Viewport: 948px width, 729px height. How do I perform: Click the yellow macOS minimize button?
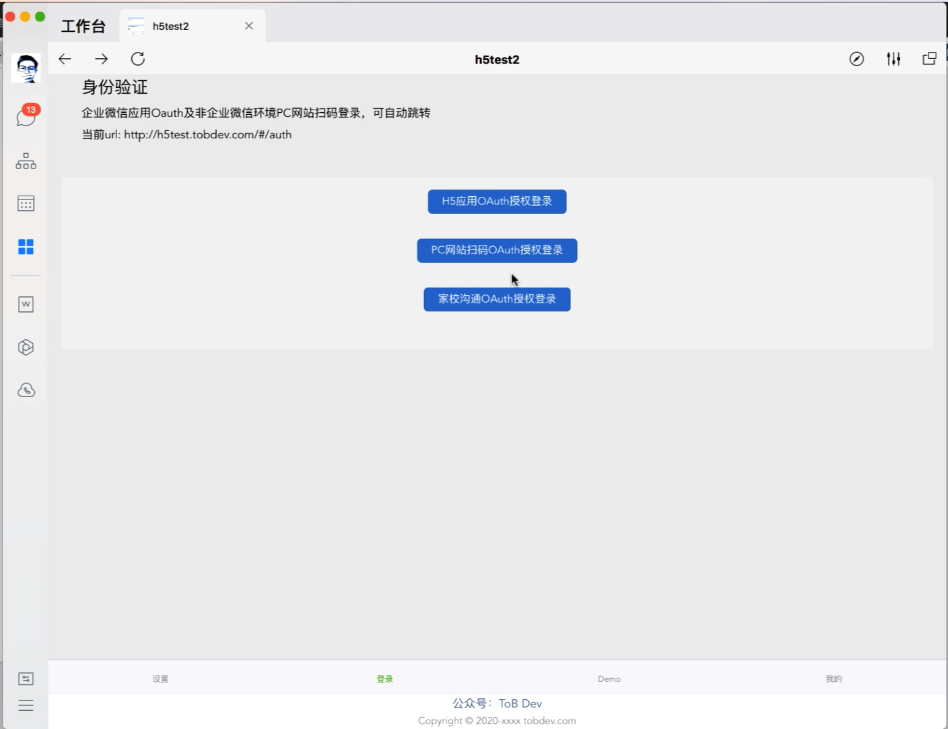(x=25, y=17)
